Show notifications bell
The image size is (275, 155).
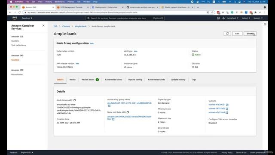pyautogui.click(x=223, y=18)
